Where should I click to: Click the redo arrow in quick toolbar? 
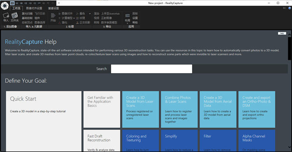tap(53, 3)
